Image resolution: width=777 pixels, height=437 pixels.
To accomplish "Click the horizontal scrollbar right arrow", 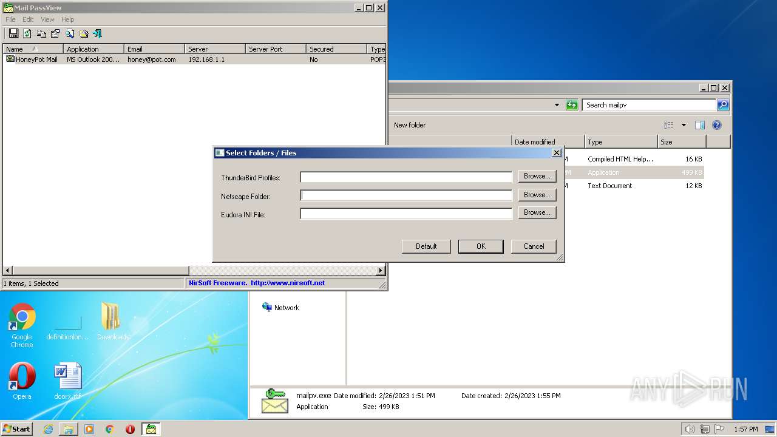I will click(x=381, y=270).
